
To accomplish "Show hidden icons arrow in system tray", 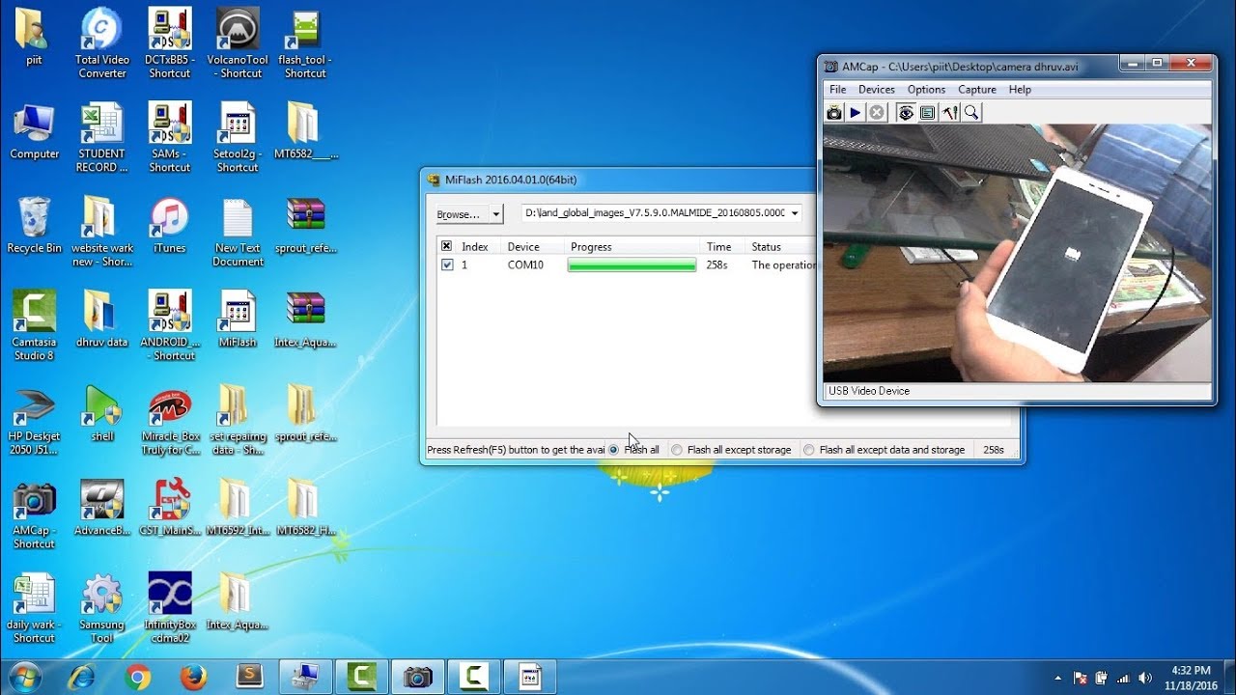I will pyautogui.click(x=1057, y=678).
